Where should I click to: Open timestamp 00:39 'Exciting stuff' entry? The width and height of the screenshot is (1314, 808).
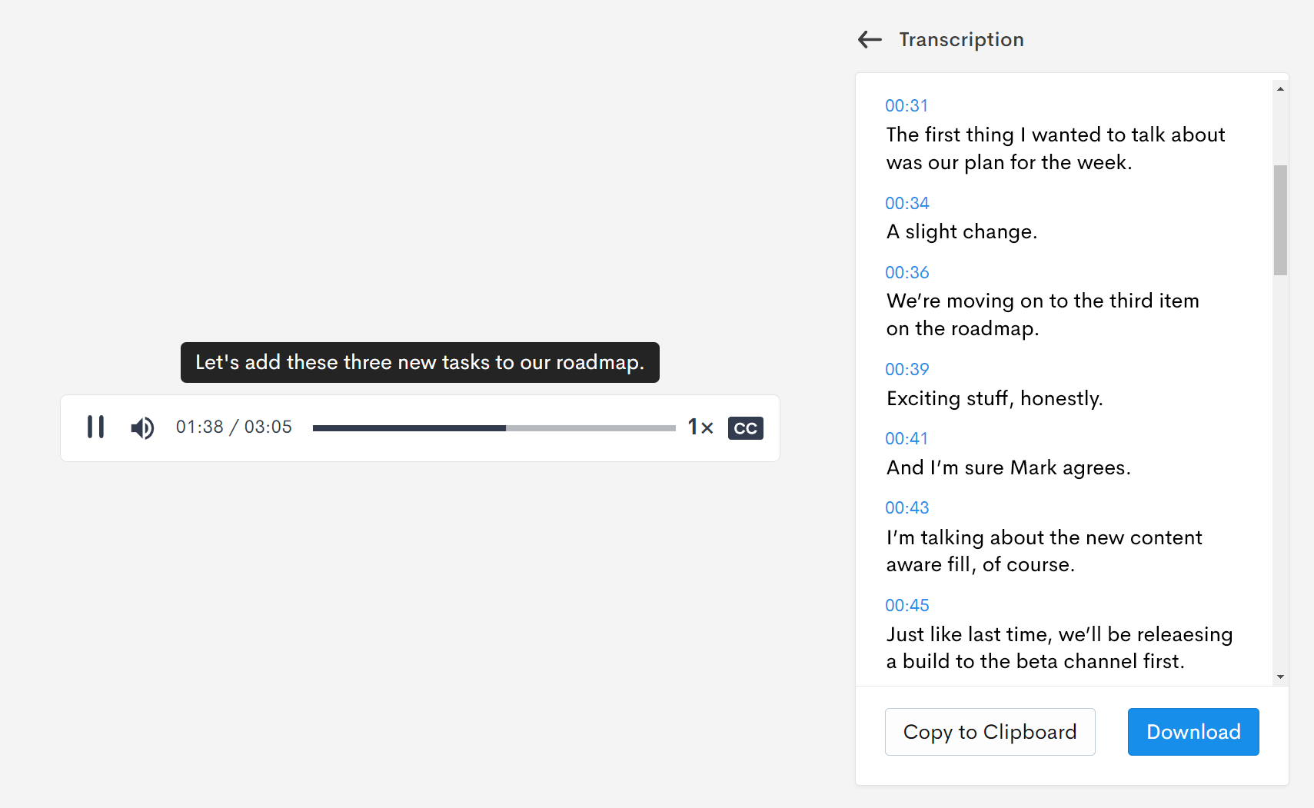point(907,369)
